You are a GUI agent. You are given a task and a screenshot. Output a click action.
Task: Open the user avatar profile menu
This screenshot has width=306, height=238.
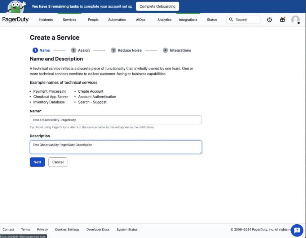296,20
